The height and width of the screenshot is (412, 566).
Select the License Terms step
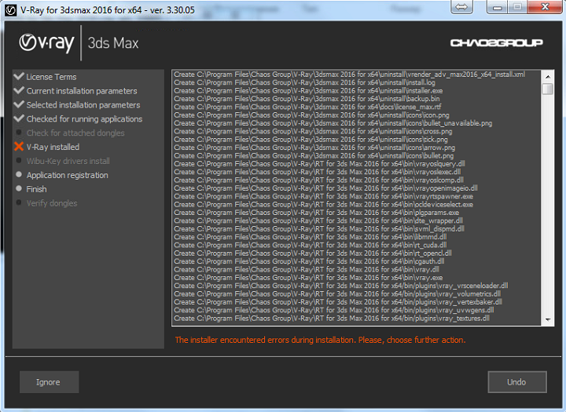pos(51,77)
